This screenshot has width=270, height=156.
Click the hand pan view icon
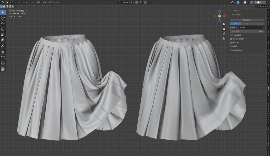(x=224, y=29)
